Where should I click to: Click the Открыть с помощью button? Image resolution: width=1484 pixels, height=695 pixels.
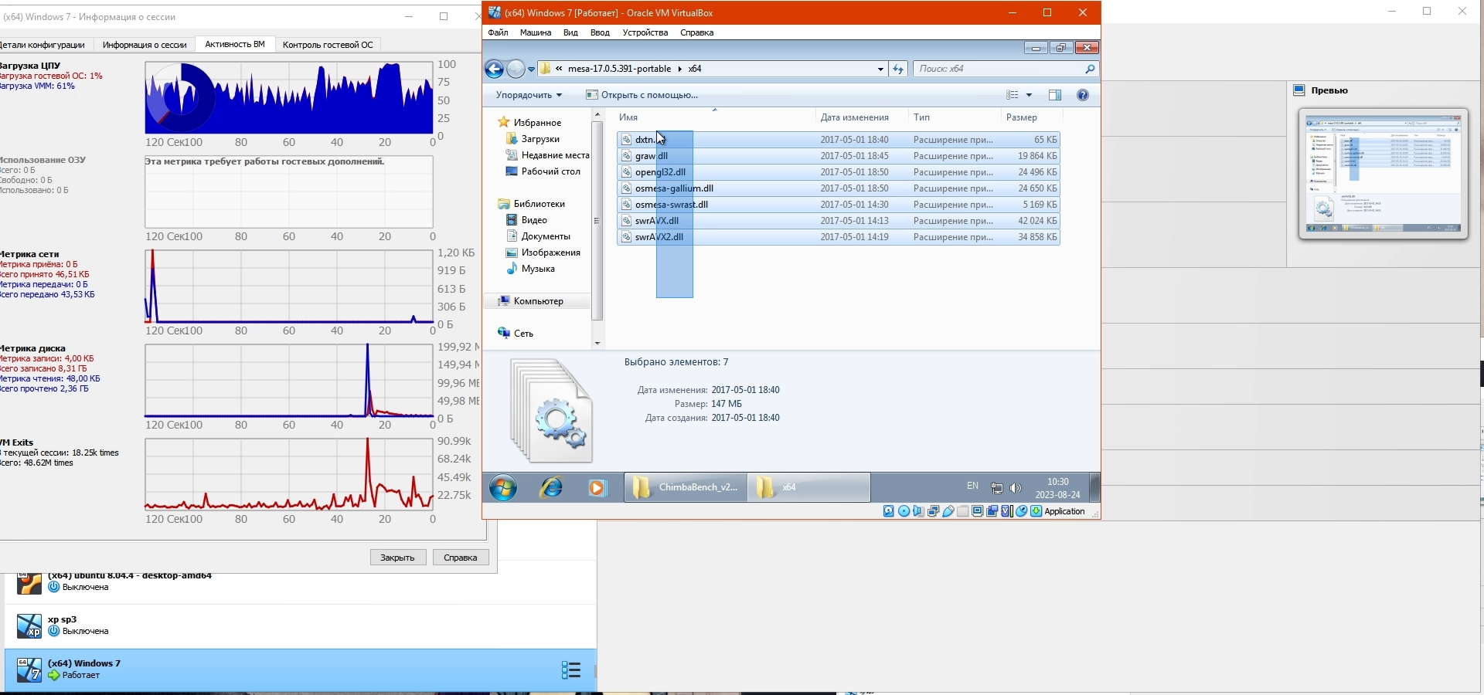point(642,95)
